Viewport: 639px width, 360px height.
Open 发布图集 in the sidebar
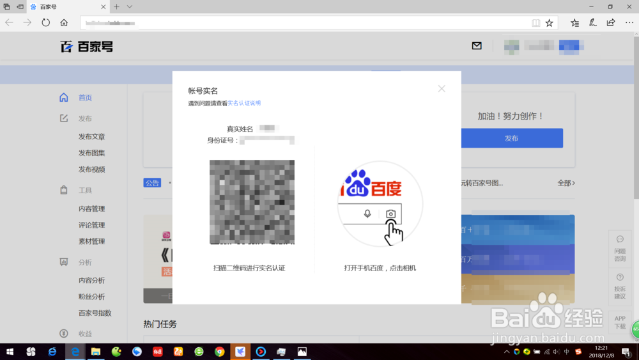(91, 153)
